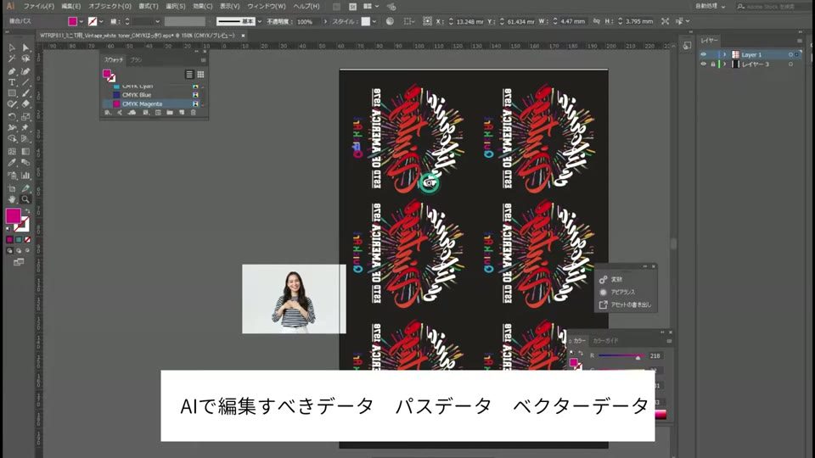The height and width of the screenshot is (458, 815).
Task: Click the change screen mode icon
Action: pos(18,262)
